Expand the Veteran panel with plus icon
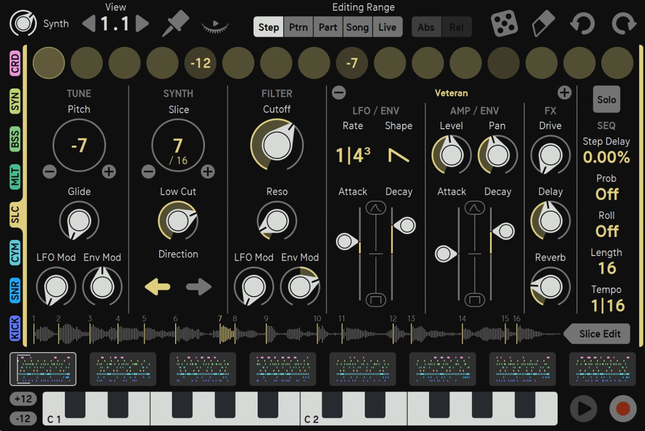 pos(564,93)
